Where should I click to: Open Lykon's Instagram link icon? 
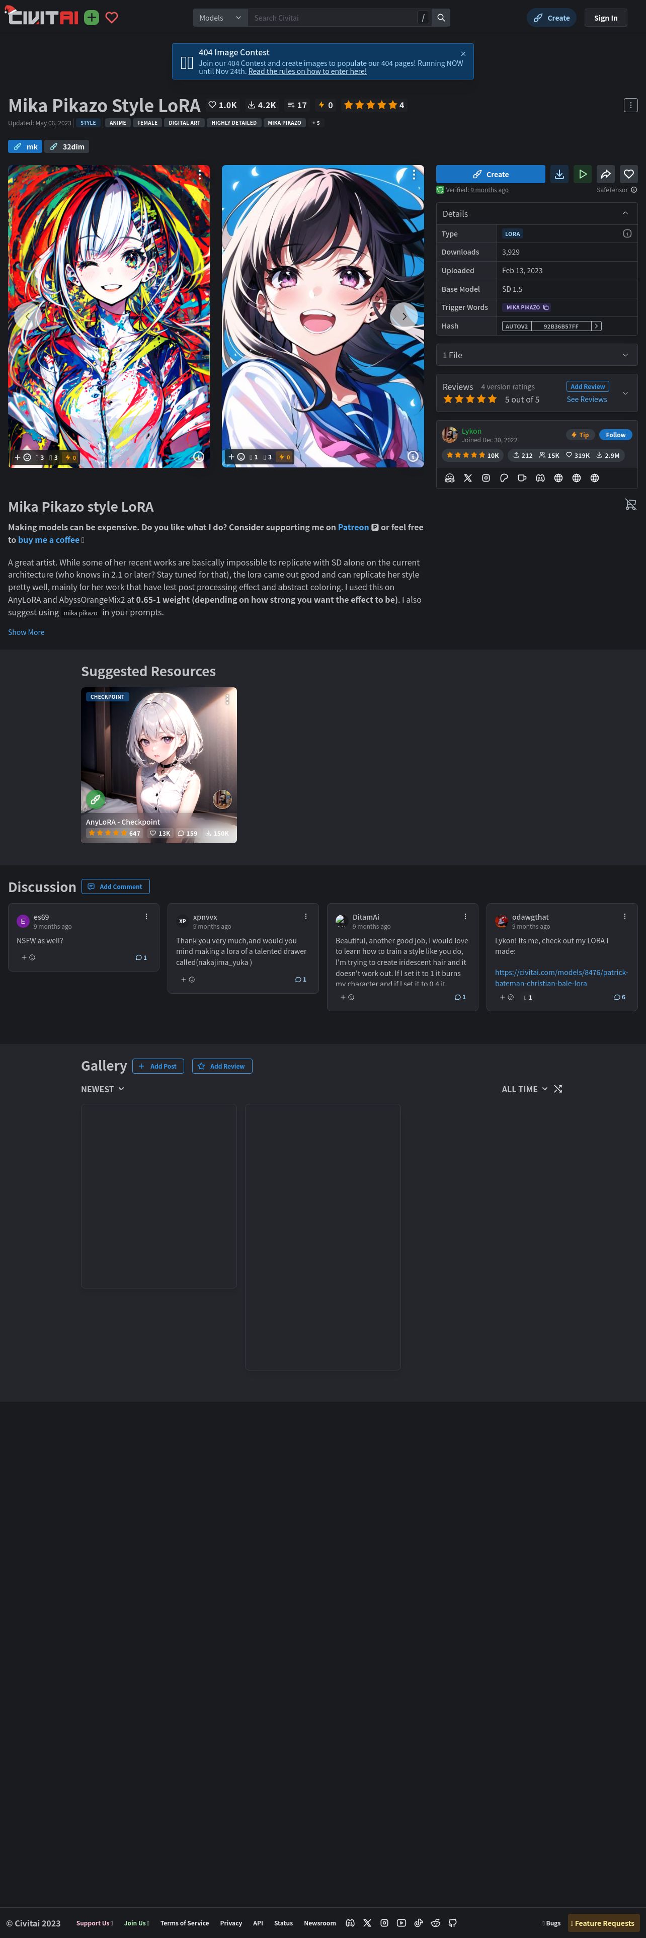click(x=486, y=478)
